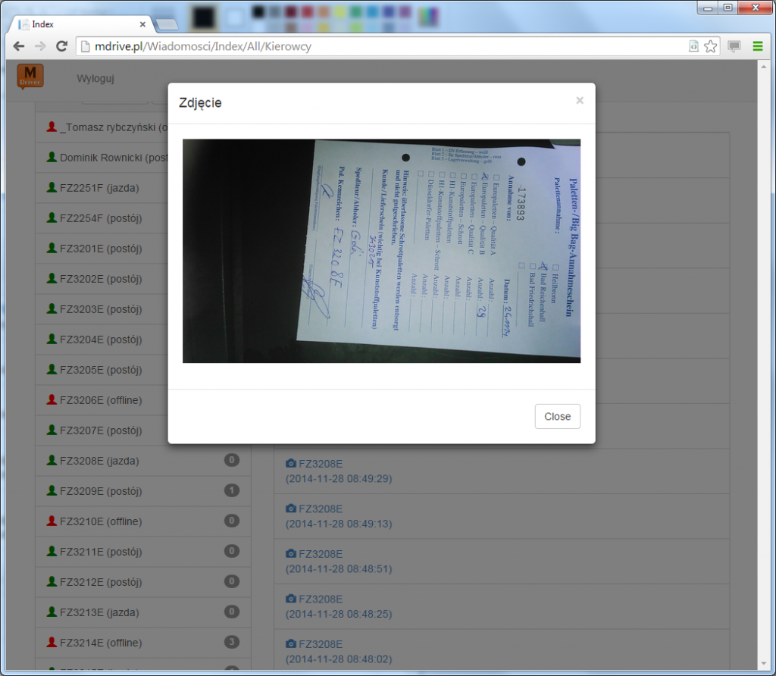The height and width of the screenshot is (676, 776).
Task: Close the Zdjęcie dialog with the X
Action: [580, 101]
